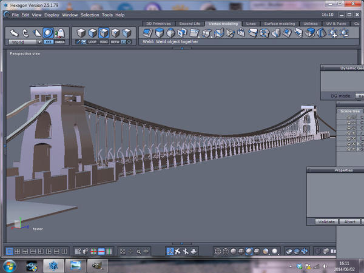The width and height of the screenshot is (364, 273).
Task: Click the XYZ manipulator mode button
Action: click(48, 42)
